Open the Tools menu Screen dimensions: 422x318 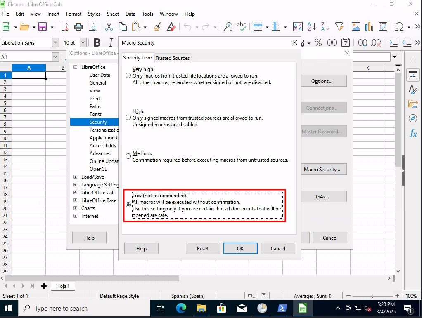click(147, 14)
